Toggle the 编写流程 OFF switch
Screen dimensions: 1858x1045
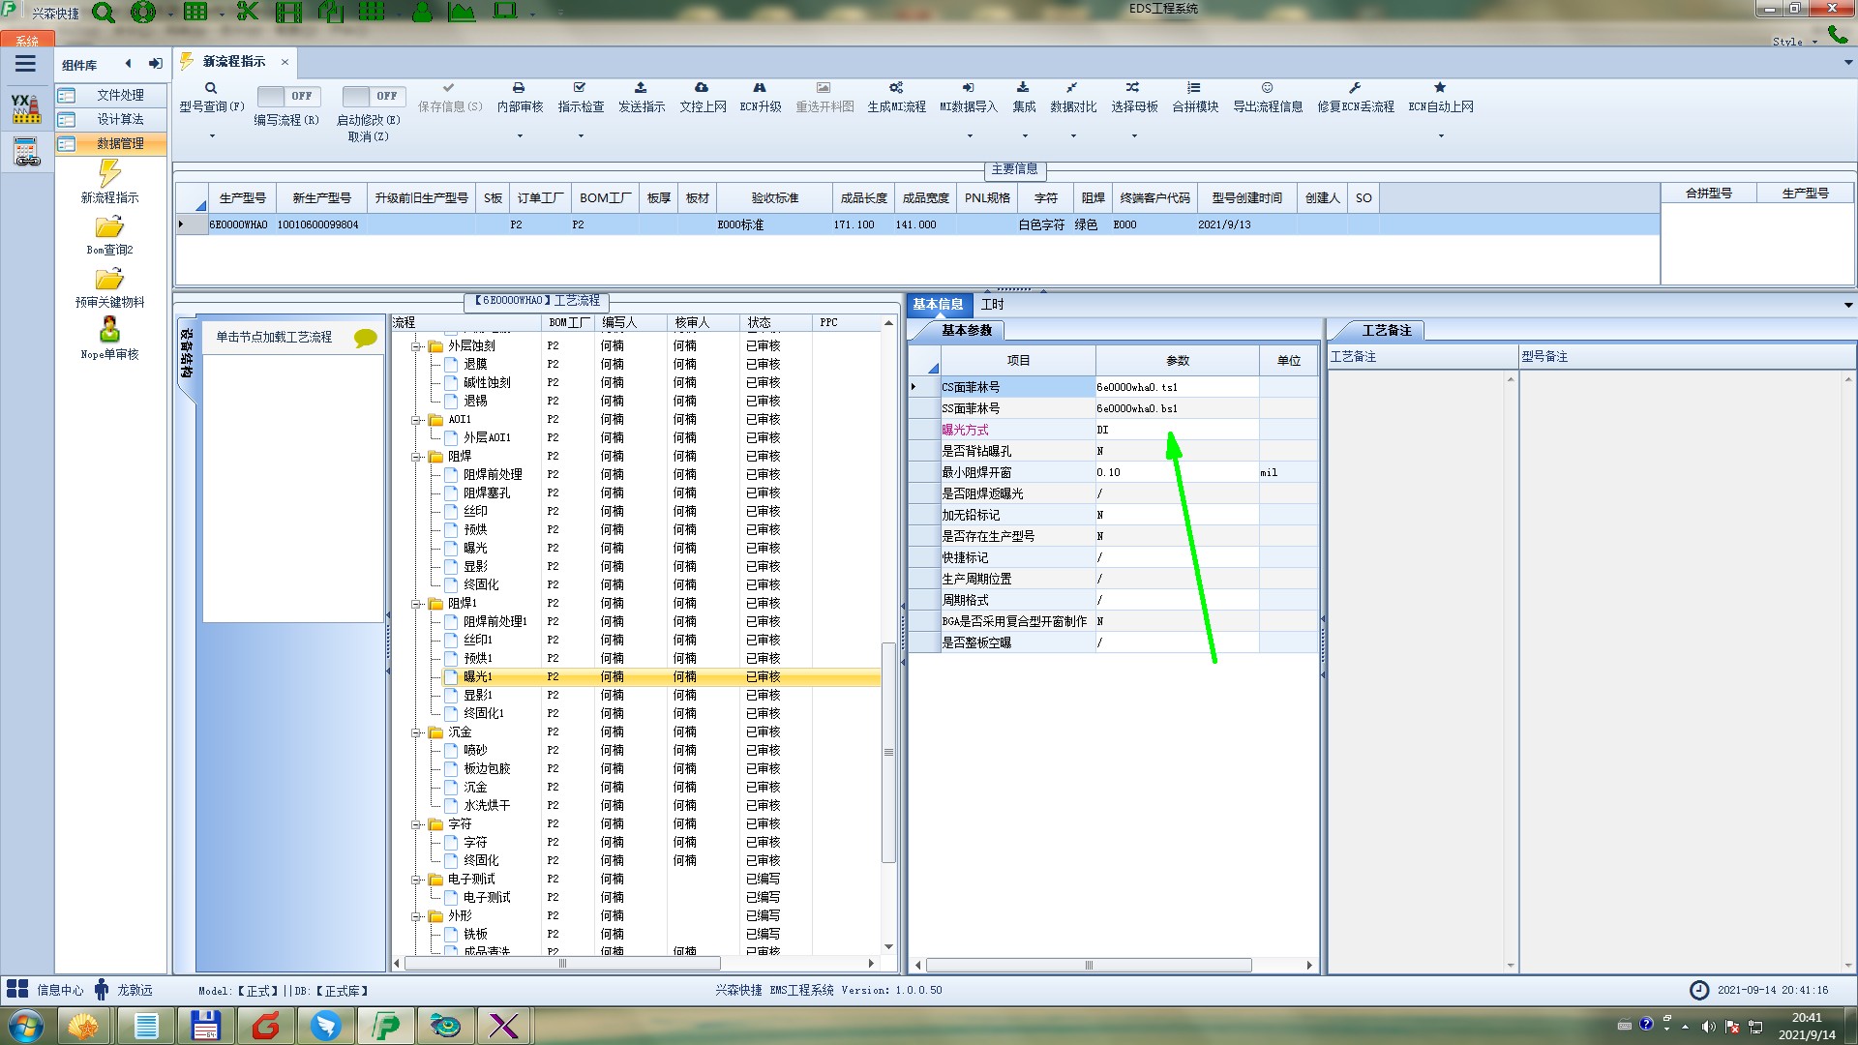click(x=286, y=96)
